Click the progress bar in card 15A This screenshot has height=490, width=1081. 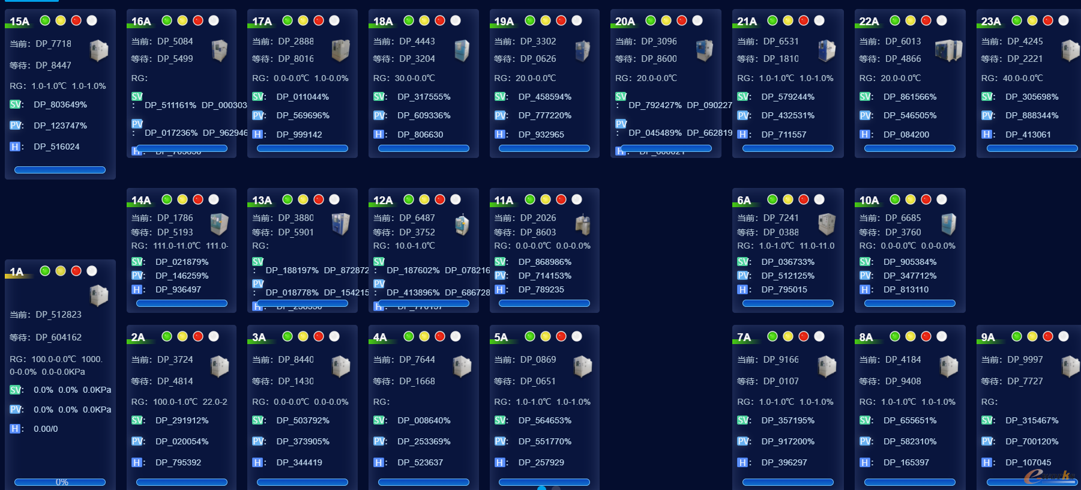[60, 170]
